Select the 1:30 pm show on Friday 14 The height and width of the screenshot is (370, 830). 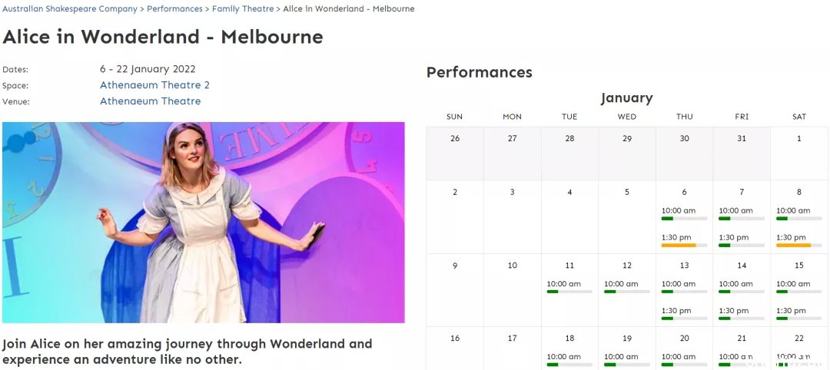pos(734,311)
